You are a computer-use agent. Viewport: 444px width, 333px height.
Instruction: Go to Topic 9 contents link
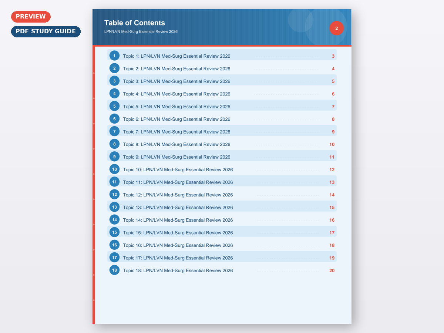click(176, 157)
